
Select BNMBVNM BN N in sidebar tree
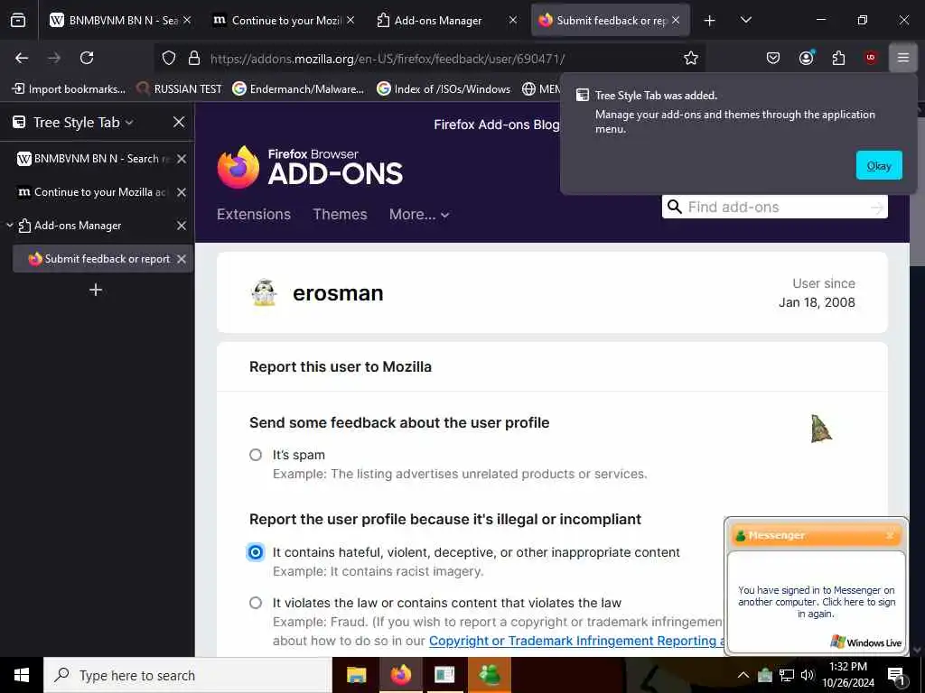tap(96, 159)
